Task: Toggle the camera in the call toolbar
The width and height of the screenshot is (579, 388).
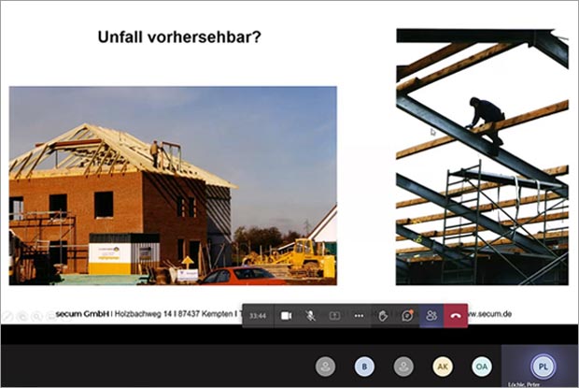Action: 287,316
